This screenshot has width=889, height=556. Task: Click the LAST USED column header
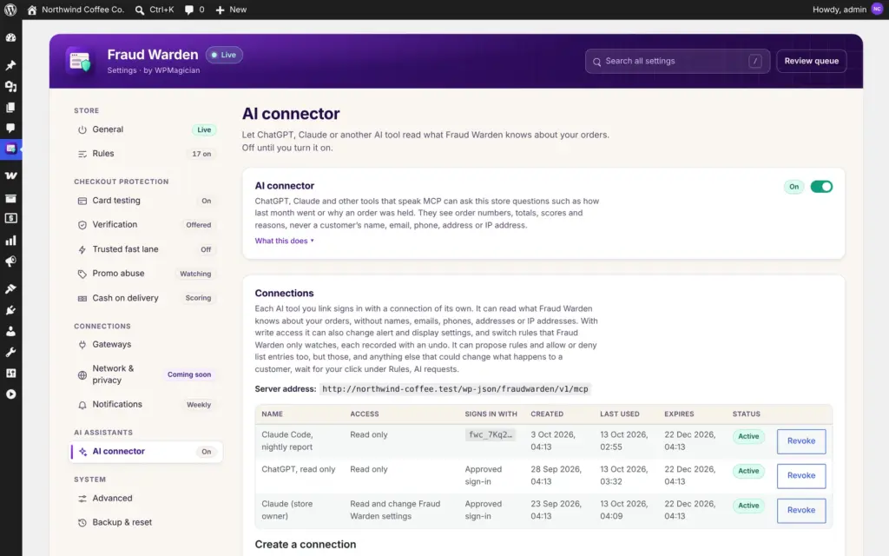[x=620, y=414]
